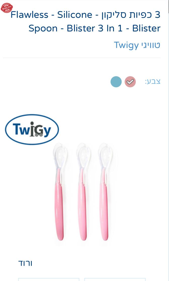
Task: Click the dark scrollbar at top right edge
Action: coord(168,7)
